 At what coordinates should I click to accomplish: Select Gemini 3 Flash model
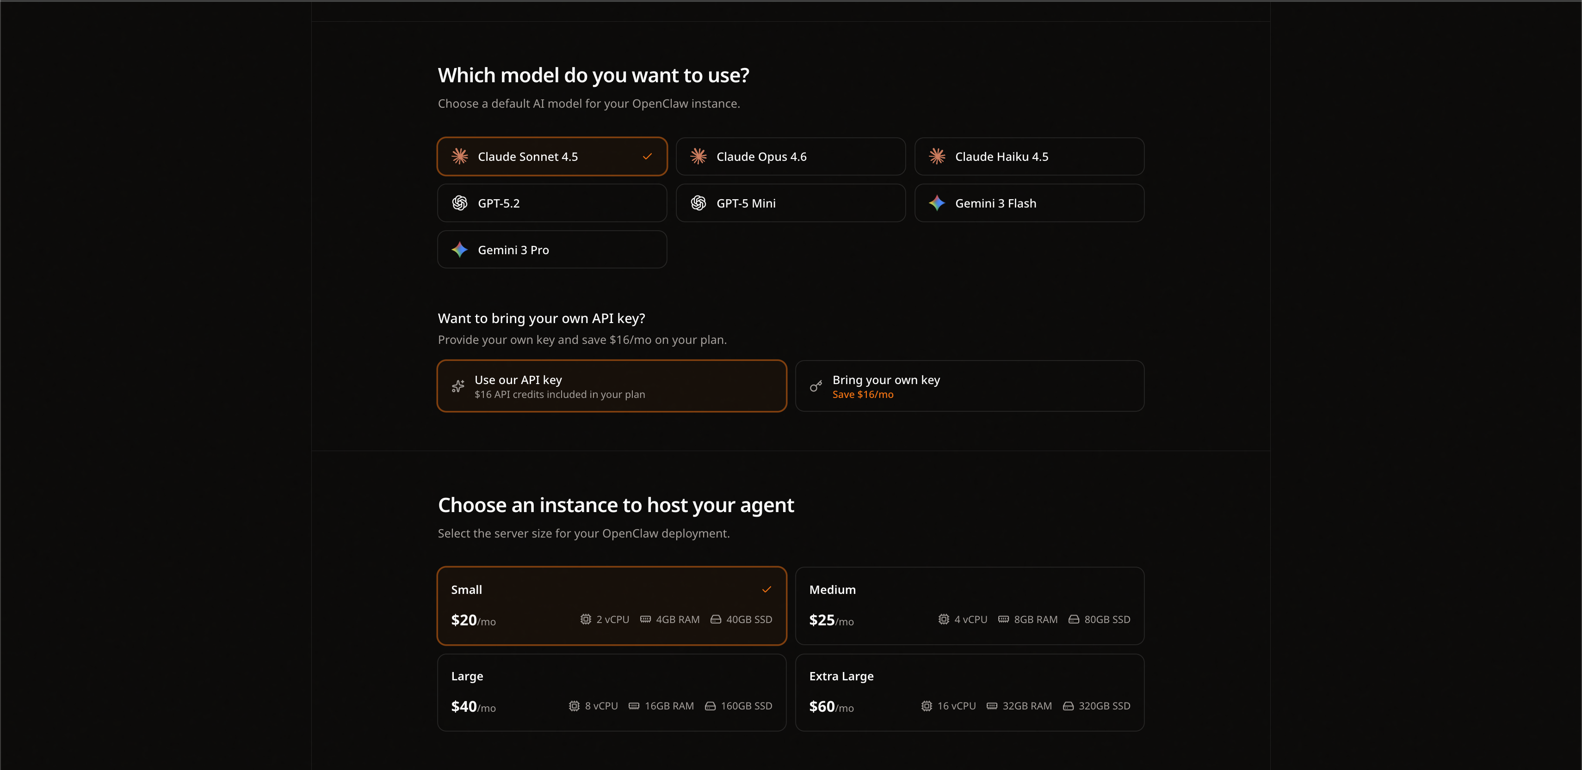click(x=1030, y=203)
